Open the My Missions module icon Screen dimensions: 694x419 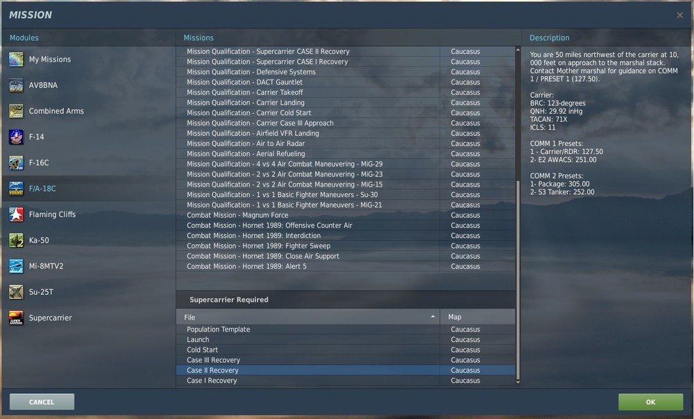(x=16, y=59)
